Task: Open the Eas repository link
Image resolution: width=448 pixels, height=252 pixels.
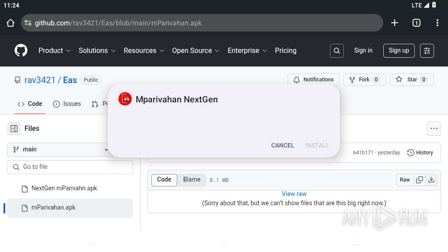Action: (x=70, y=80)
